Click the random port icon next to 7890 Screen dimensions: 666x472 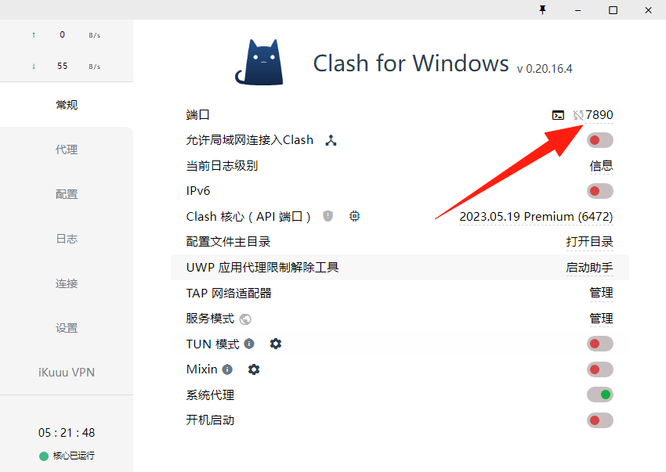[577, 115]
